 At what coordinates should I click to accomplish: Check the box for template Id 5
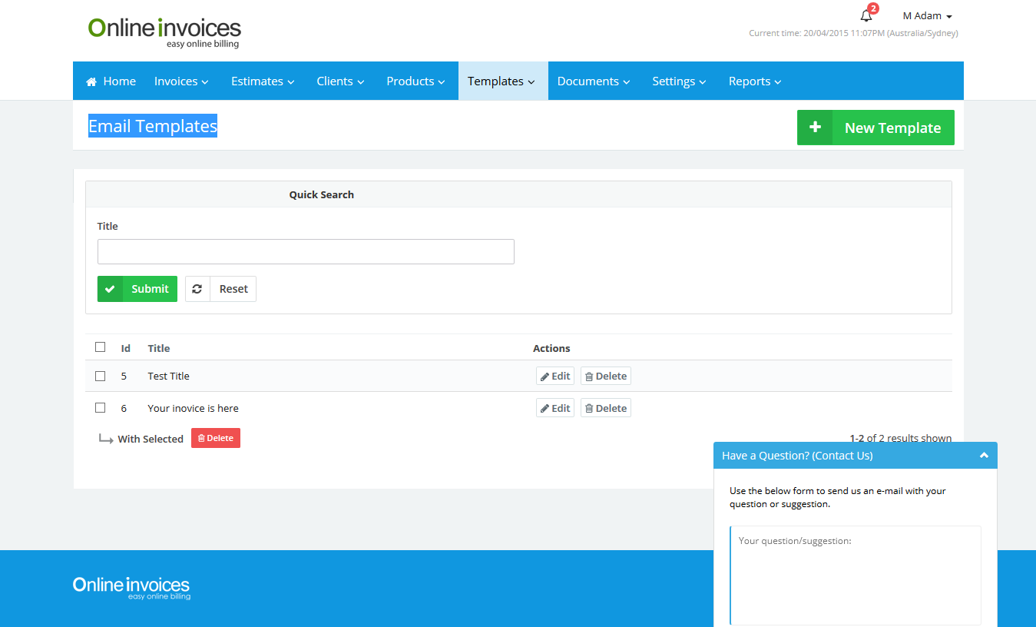101,377
